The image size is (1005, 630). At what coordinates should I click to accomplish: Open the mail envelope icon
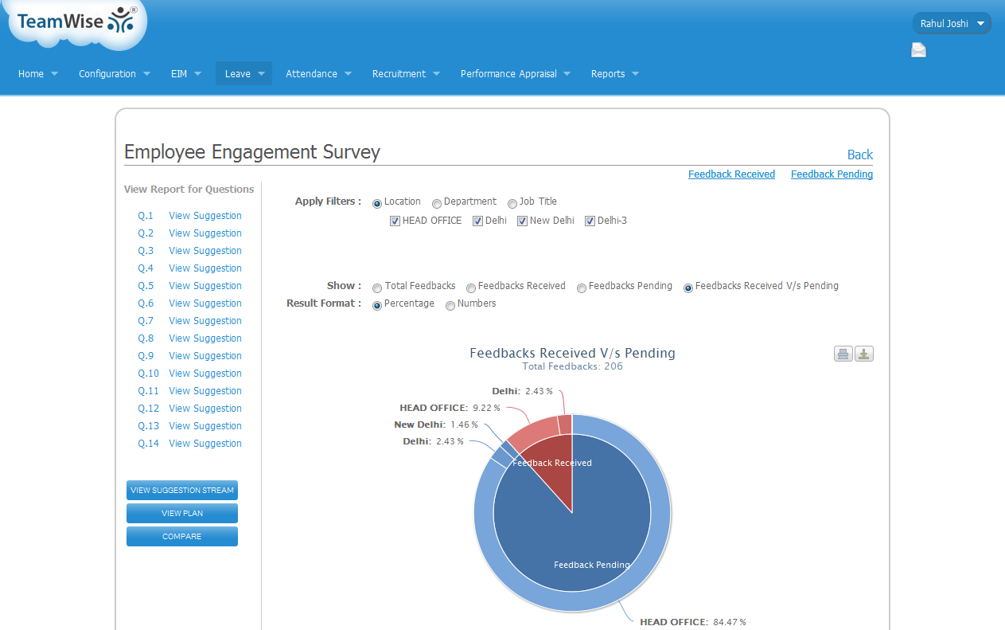click(918, 51)
